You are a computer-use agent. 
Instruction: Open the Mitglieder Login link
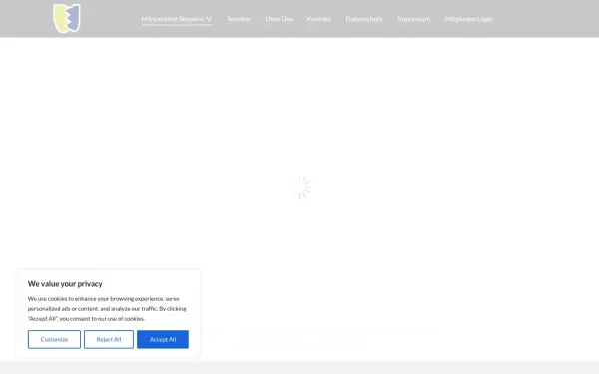coord(469,19)
